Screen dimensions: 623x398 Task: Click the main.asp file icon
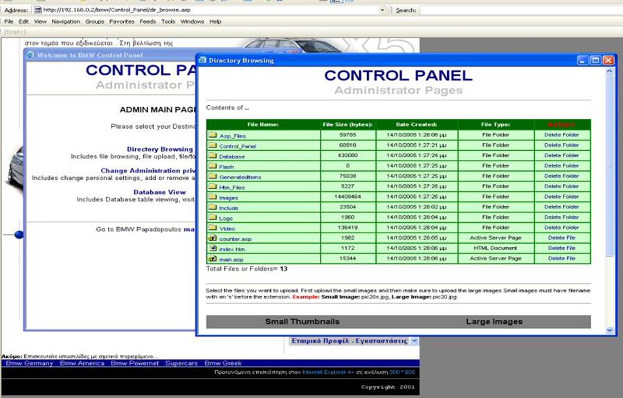coord(213,259)
